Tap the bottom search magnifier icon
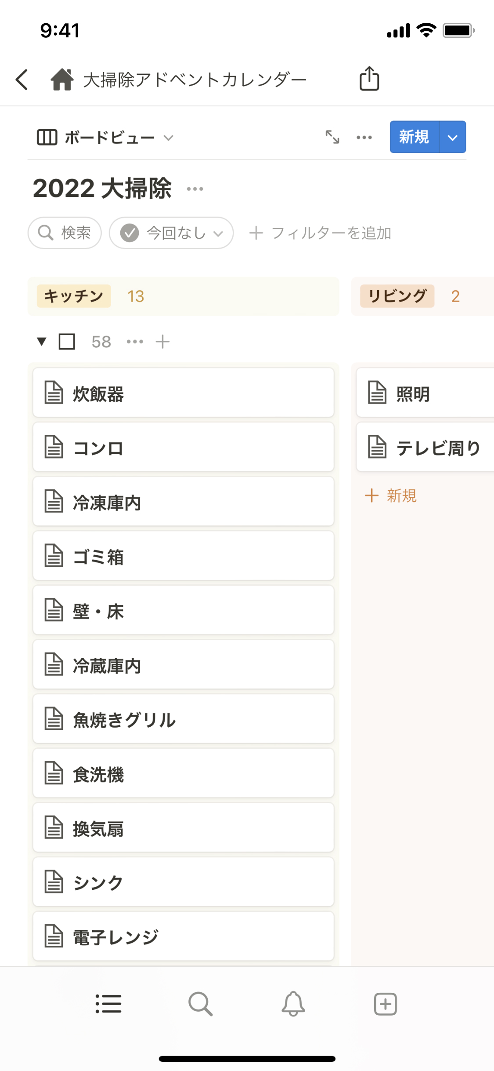Screen dimensions: 494x1071 coord(200,1004)
